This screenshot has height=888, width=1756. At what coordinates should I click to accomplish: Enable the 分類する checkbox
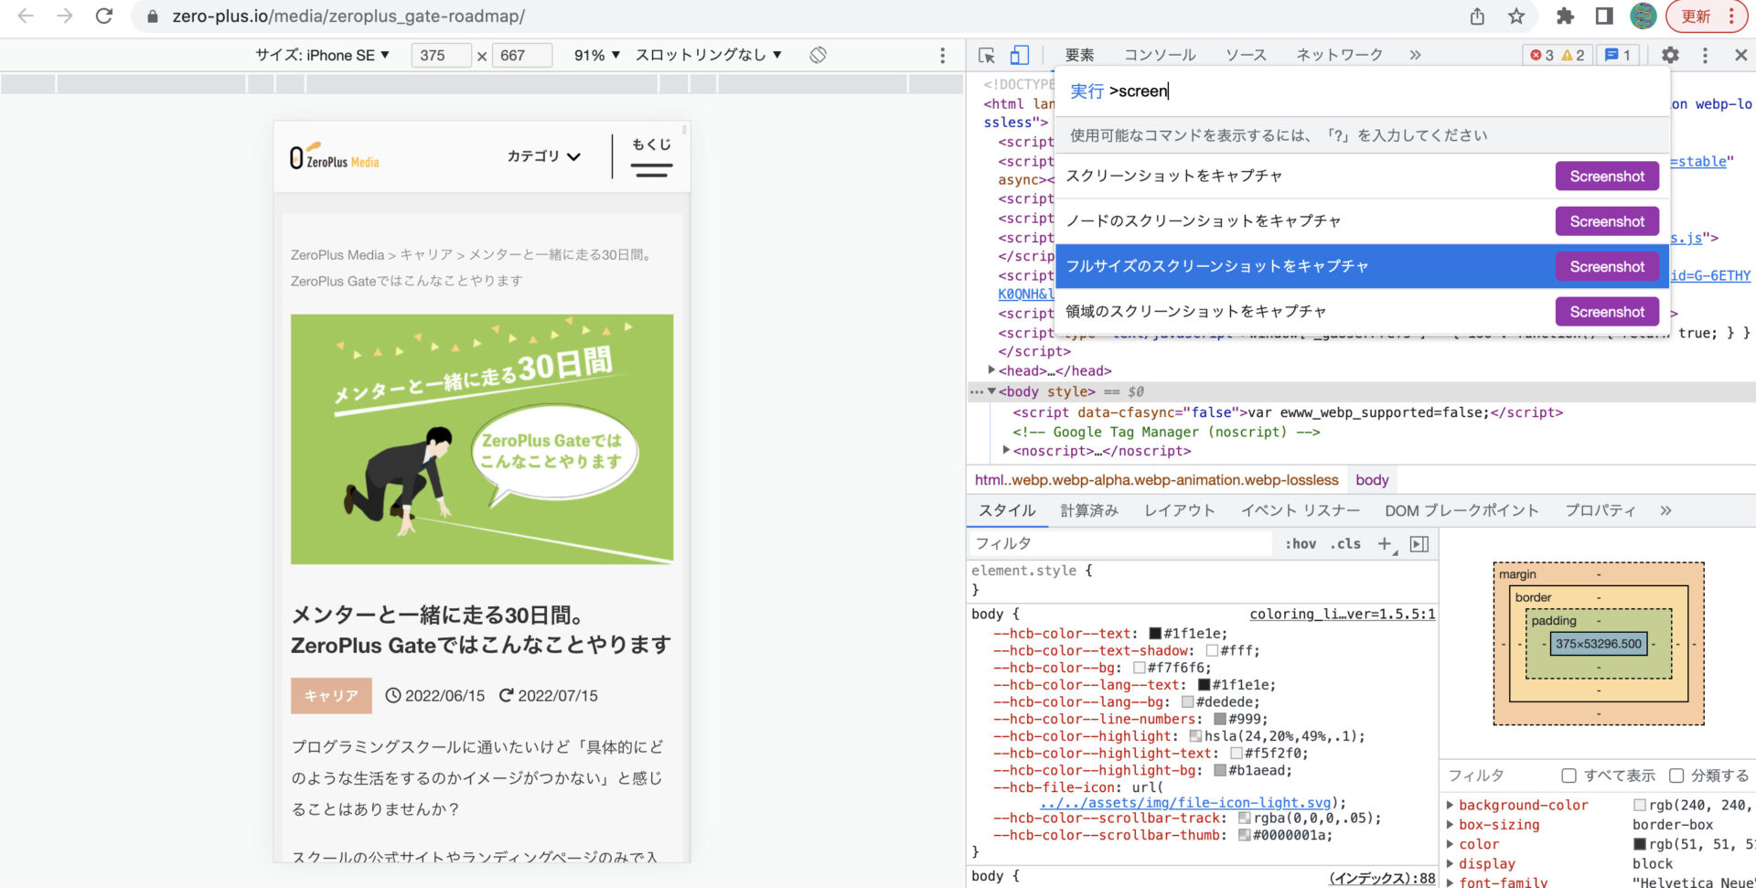click(x=1676, y=776)
